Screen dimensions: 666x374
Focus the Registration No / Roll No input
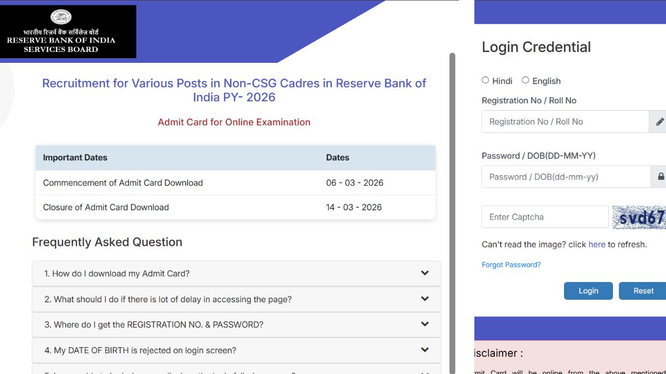point(566,122)
